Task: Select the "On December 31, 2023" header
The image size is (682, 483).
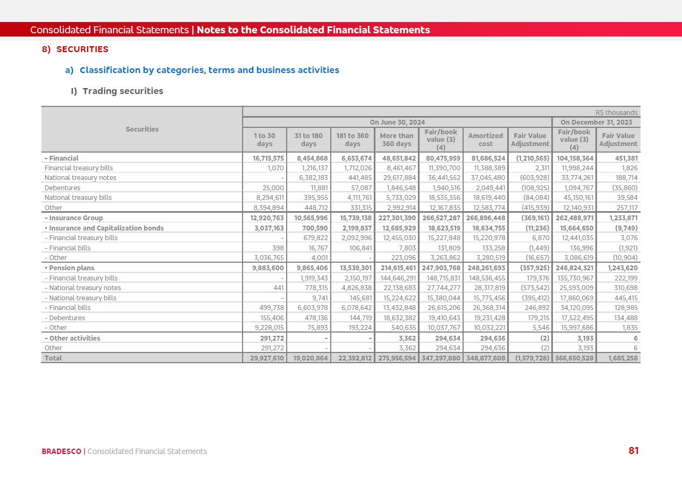Action: tap(596, 122)
